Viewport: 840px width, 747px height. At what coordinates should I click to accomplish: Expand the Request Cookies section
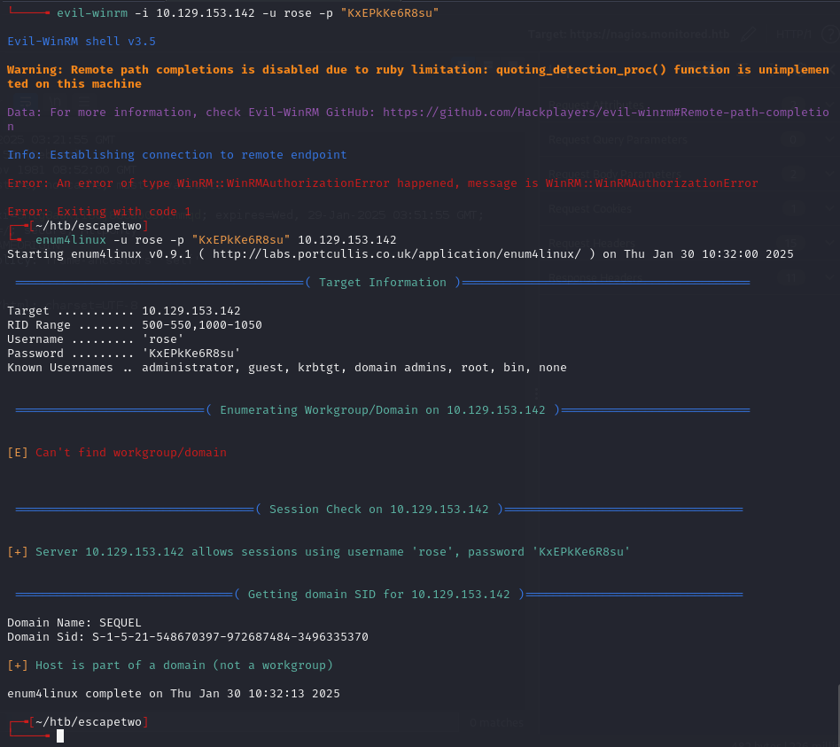tap(589, 209)
